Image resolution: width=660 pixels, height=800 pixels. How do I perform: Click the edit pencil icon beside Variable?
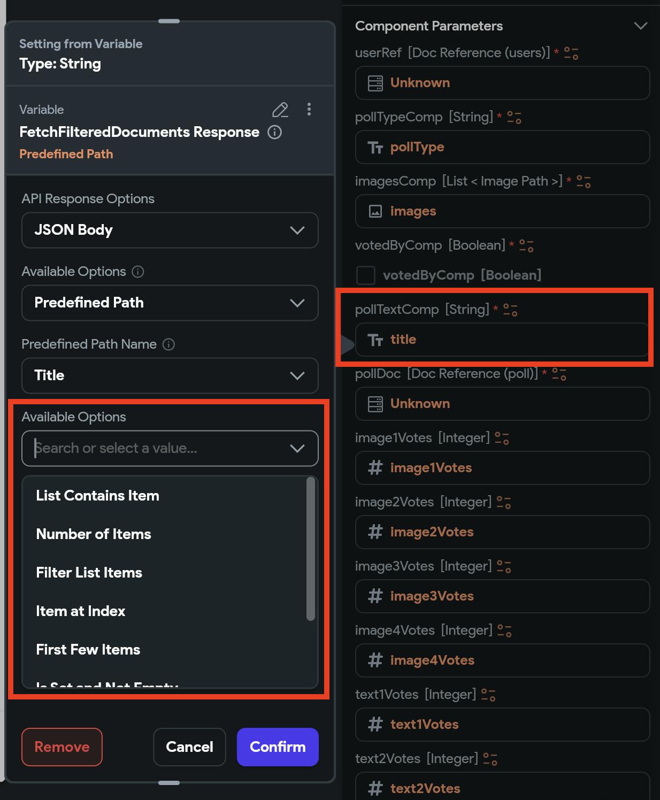(280, 110)
